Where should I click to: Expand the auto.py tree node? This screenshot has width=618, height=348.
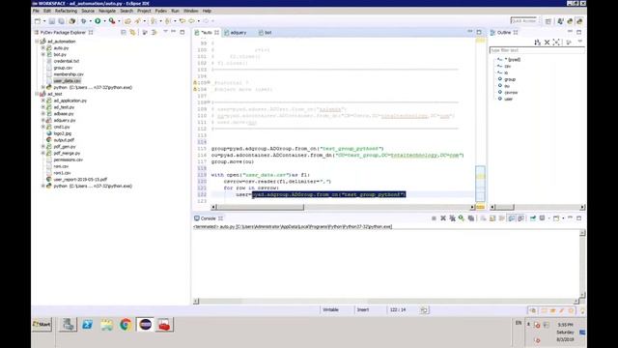coord(43,48)
